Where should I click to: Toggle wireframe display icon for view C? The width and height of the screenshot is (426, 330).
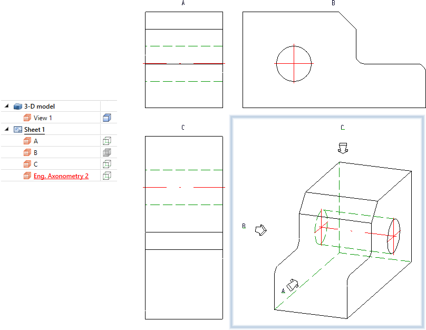pos(107,164)
